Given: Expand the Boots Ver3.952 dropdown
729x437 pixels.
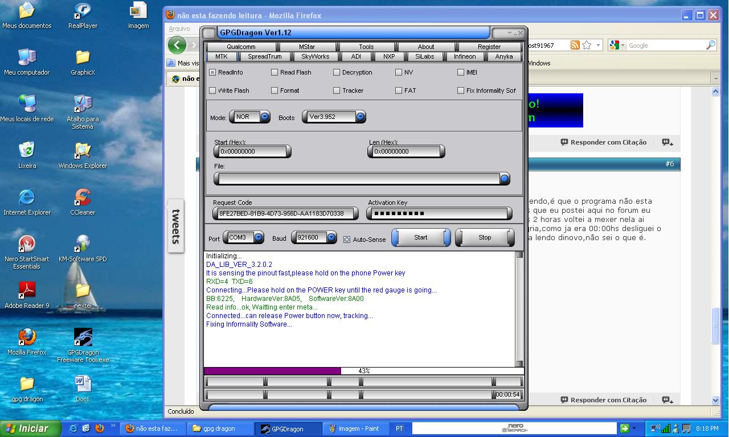Looking at the screenshot, I should 361,117.
